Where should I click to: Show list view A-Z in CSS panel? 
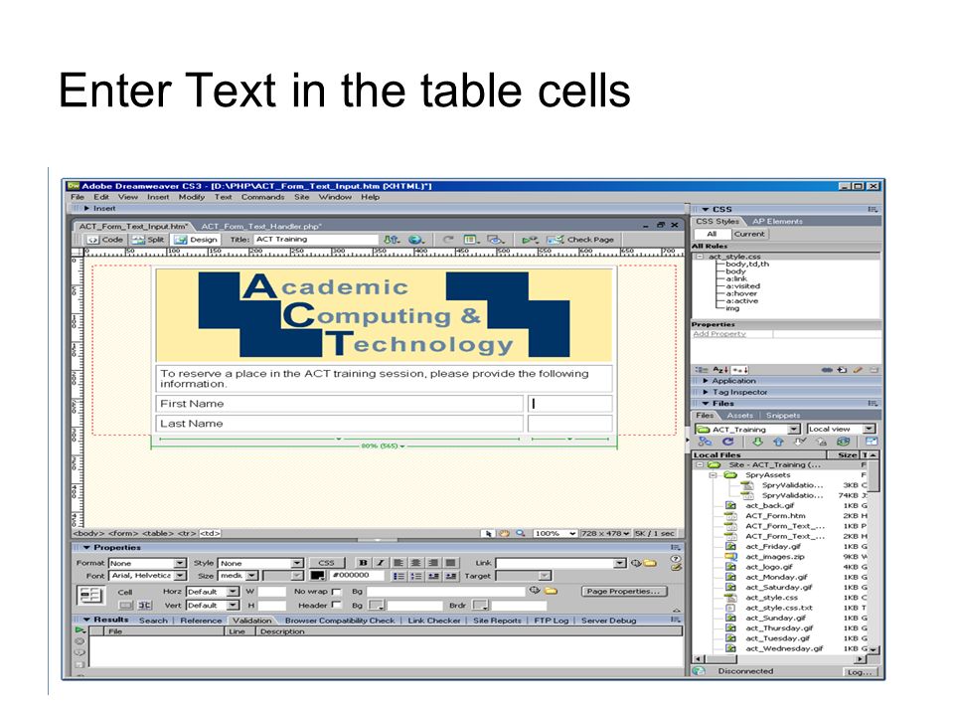(720, 370)
